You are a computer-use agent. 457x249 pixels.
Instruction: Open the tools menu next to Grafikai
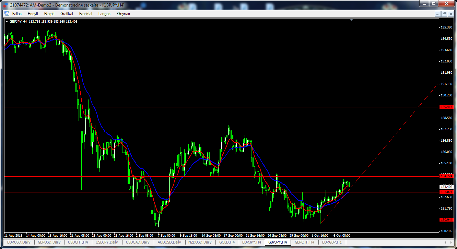[85, 14]
